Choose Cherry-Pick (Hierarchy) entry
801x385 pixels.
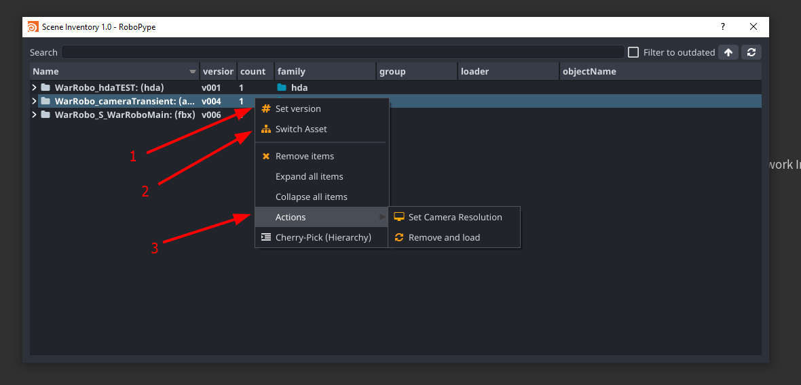click(322, 238)
